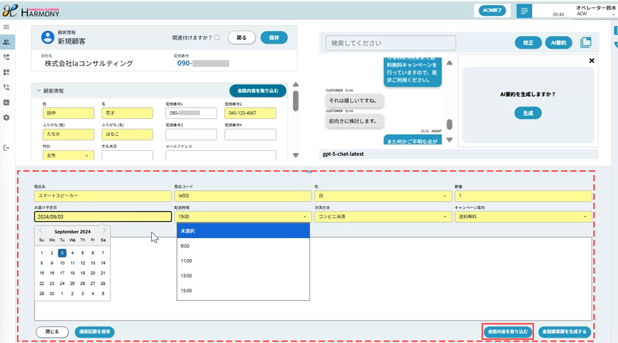This screenshot has height=343, width=618.
Task: Click the dashboard chart icon in sidebar
Action: pyautogui.click(x=6, y=102)
